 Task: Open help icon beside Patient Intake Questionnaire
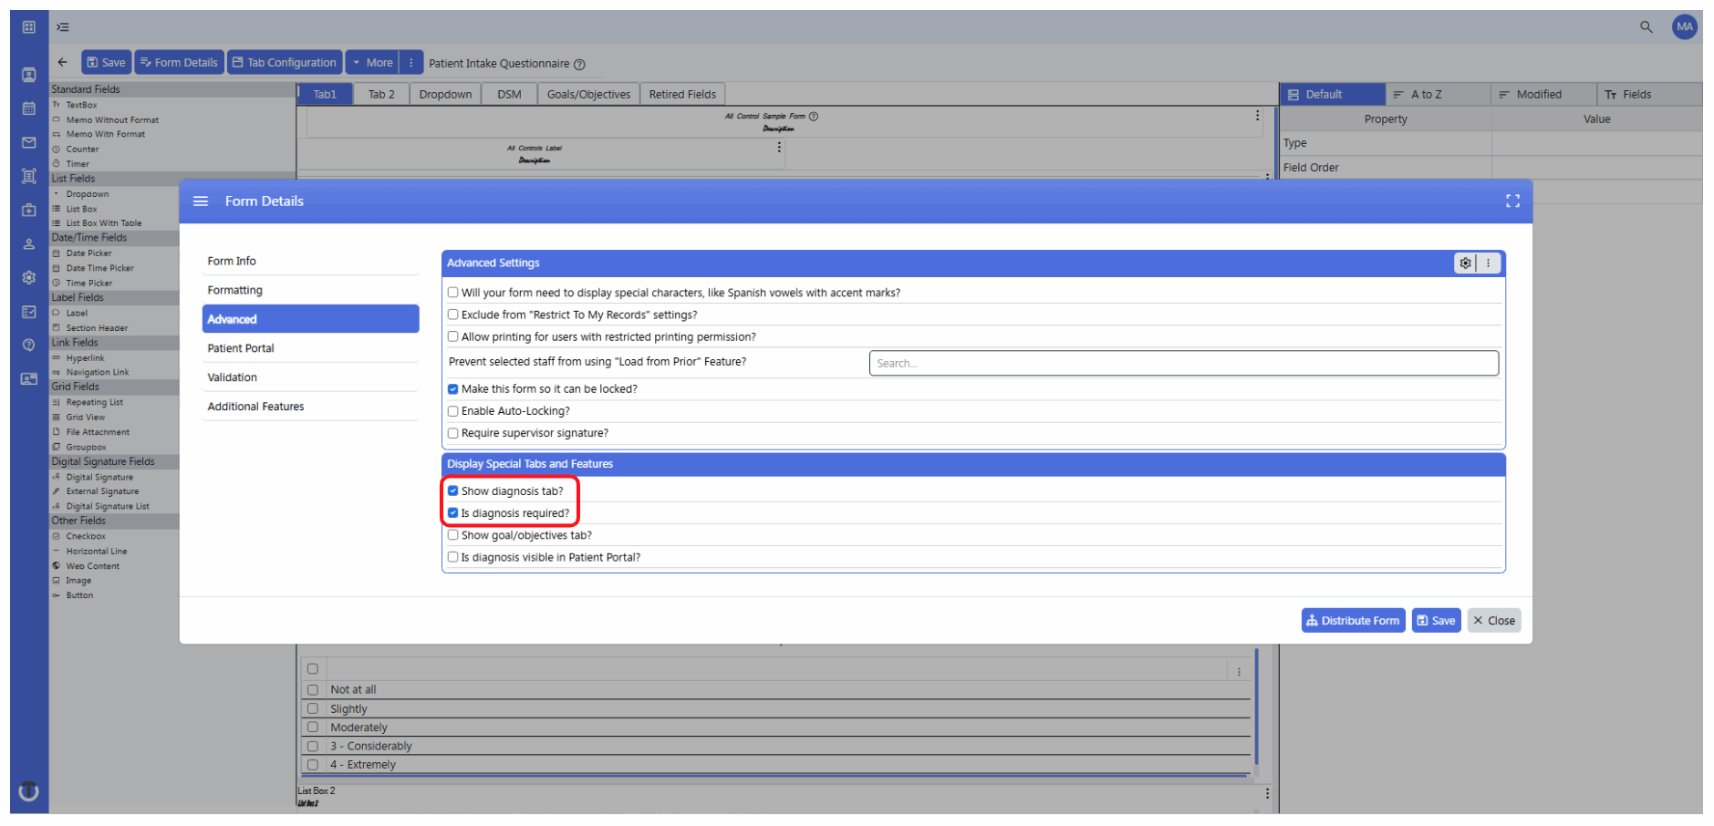tap(579, 65)
